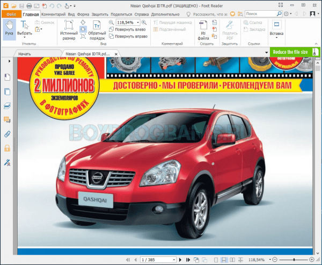Open the document tab list dropdown arrow
The height and width of the screenshot is (265, 322).
click(266, 53)
